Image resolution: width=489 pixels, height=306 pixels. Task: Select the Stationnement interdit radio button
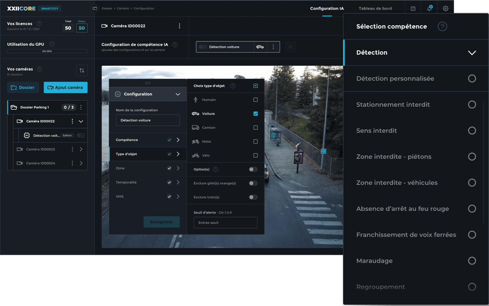click(x=472, y=105)
